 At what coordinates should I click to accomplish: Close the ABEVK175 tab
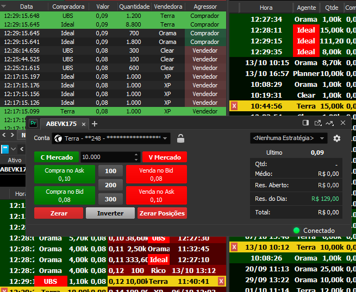click(x=84, y=124)
